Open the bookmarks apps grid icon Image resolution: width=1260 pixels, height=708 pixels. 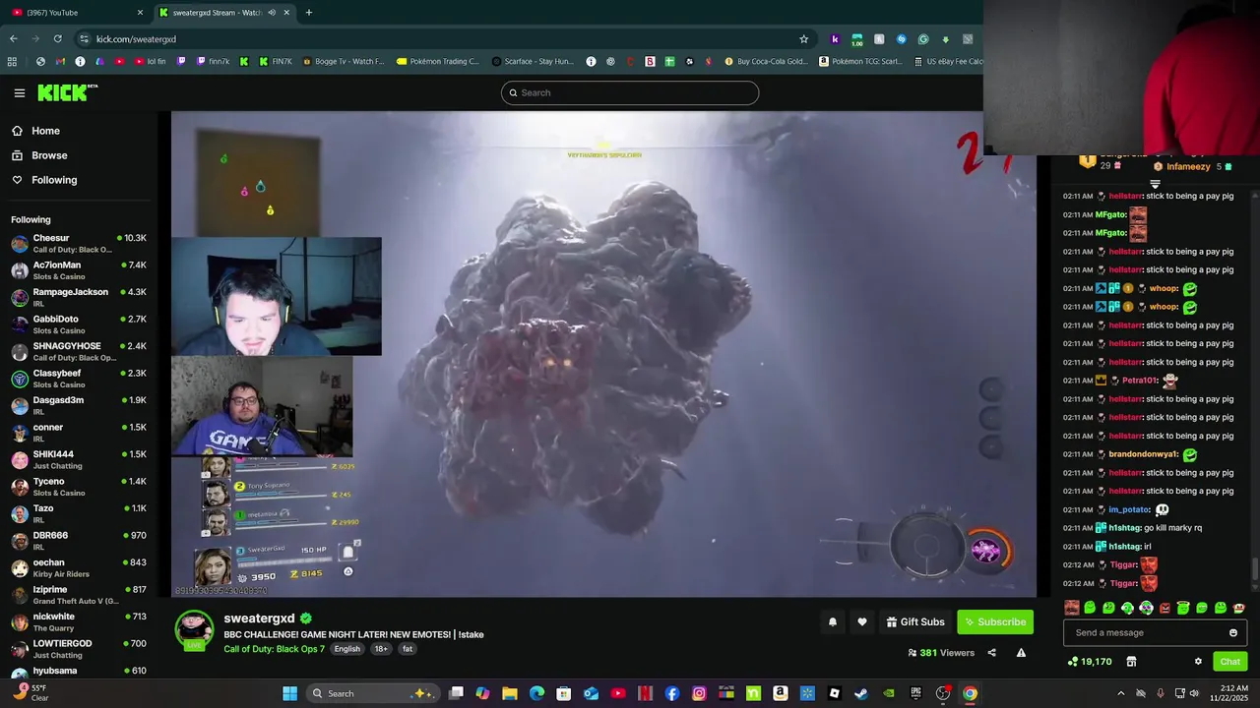(x=12, y=61)
